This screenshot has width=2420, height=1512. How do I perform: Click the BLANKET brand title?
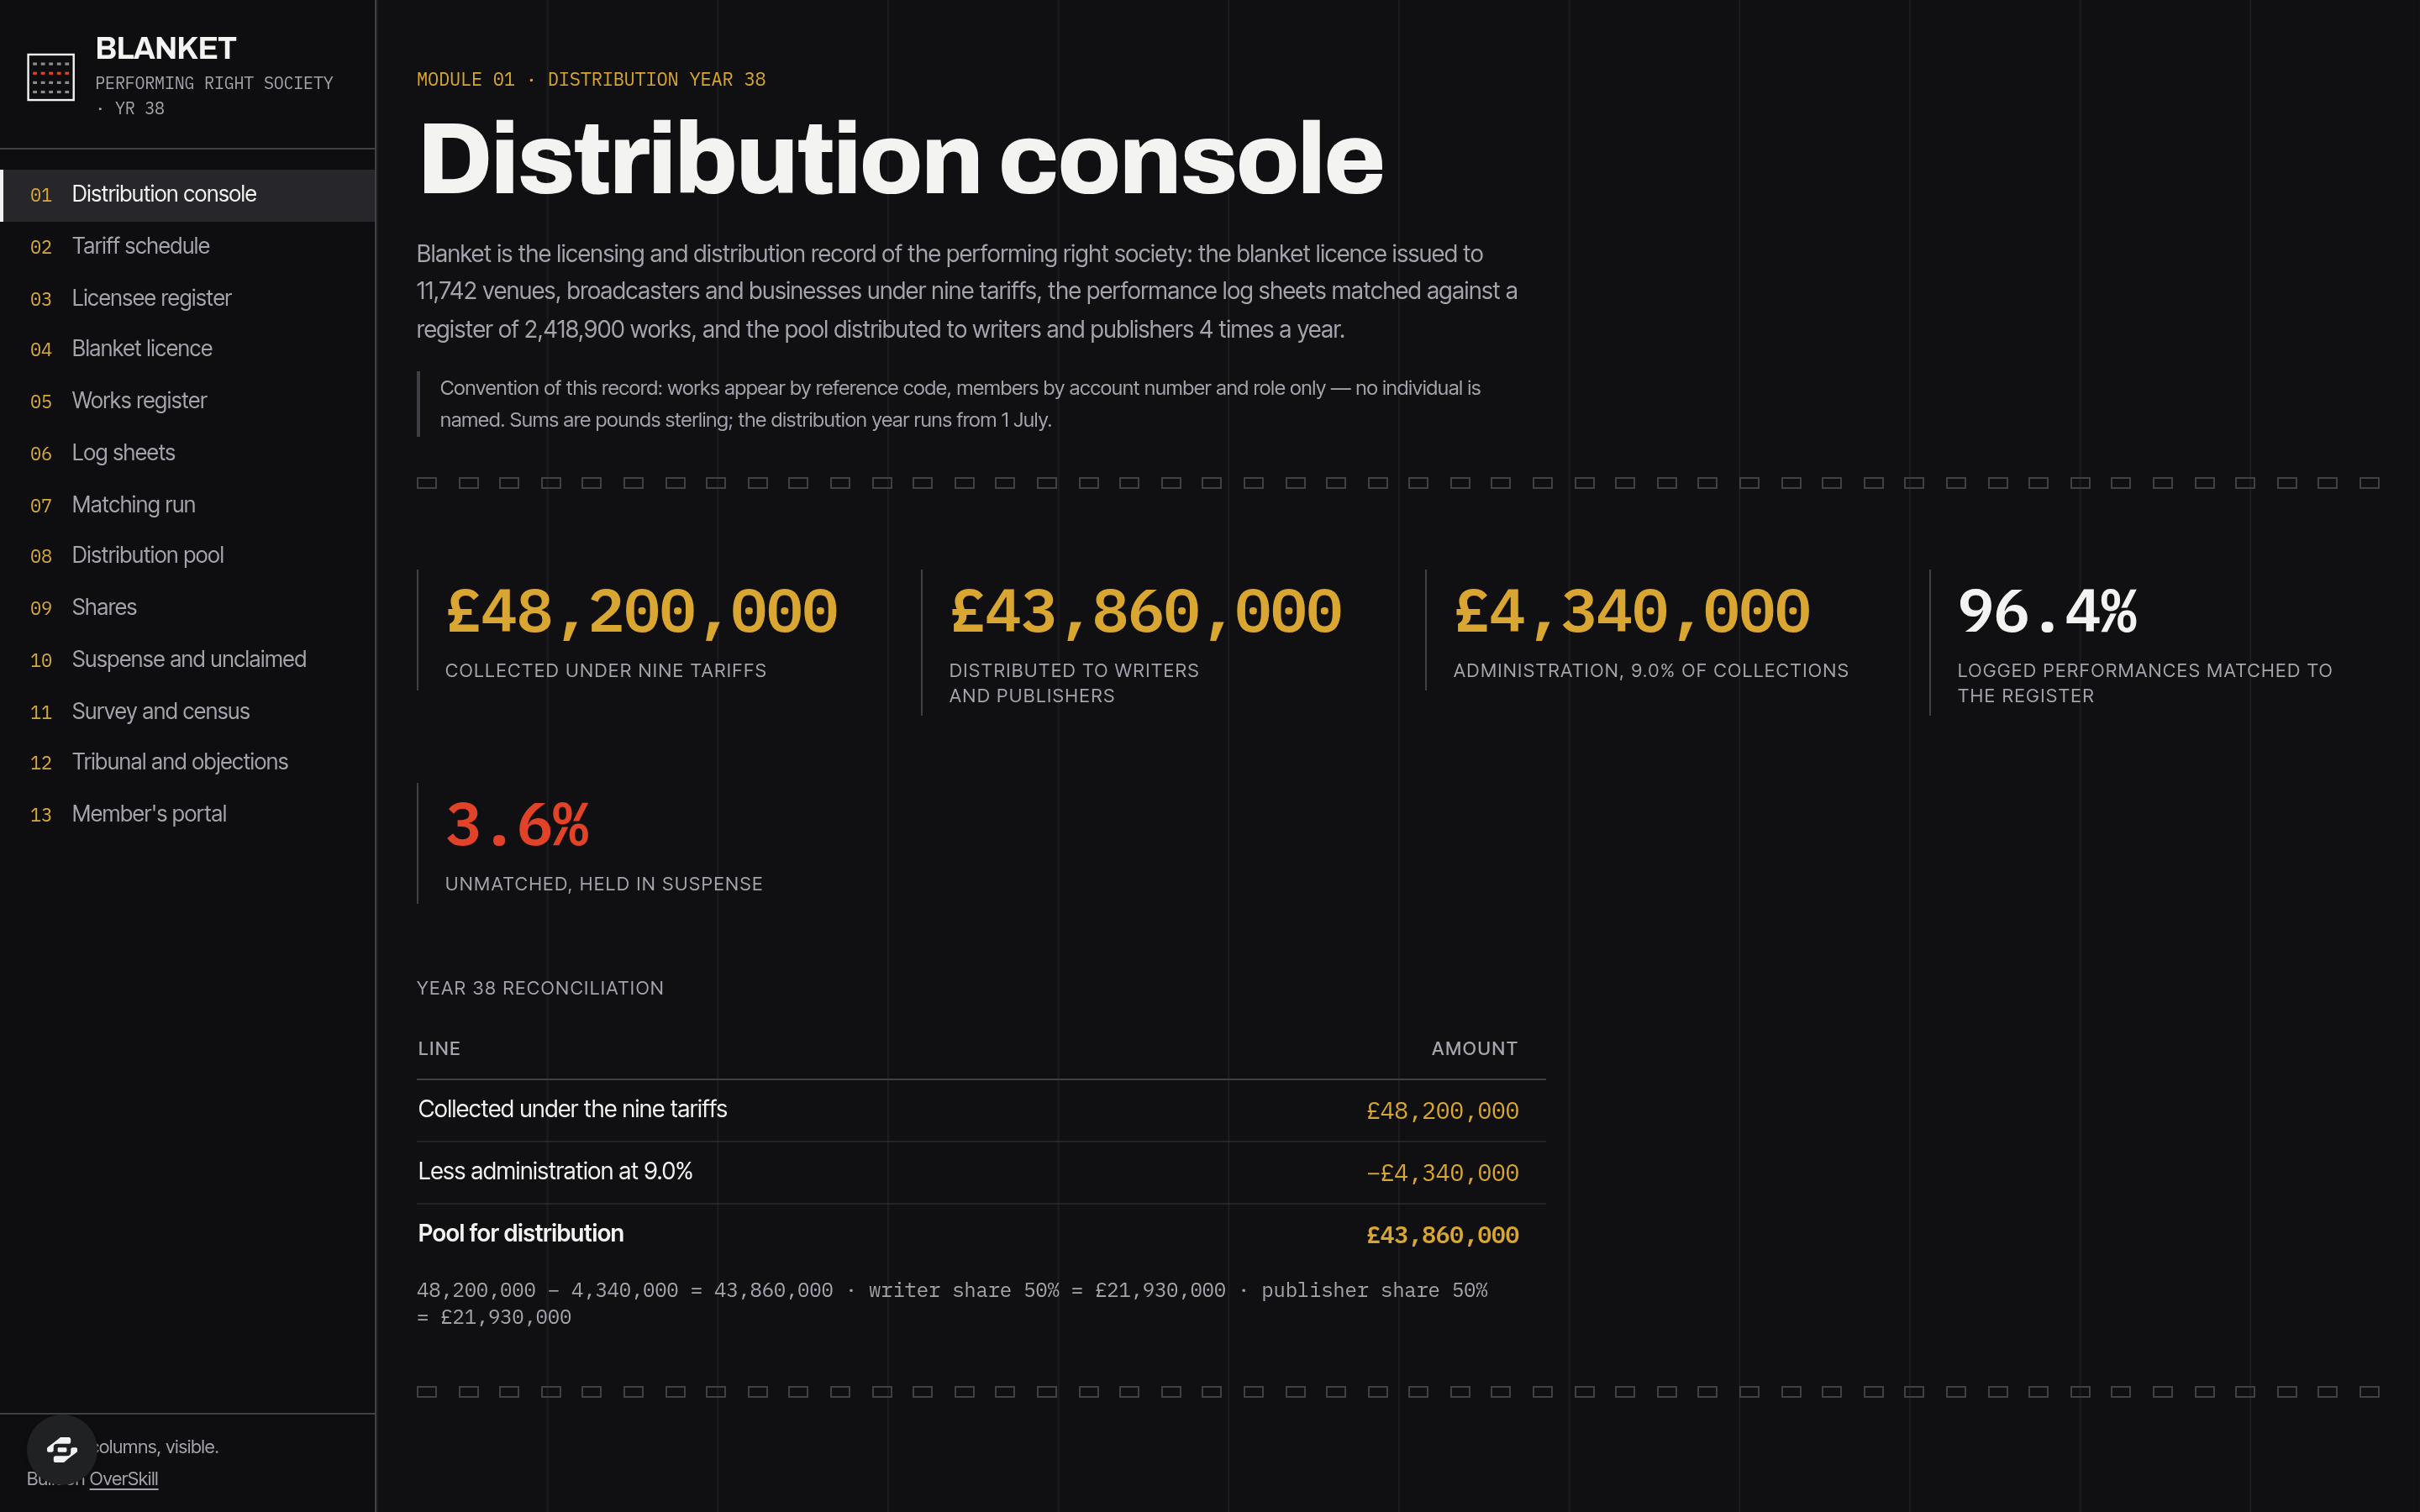click(166, 48)
